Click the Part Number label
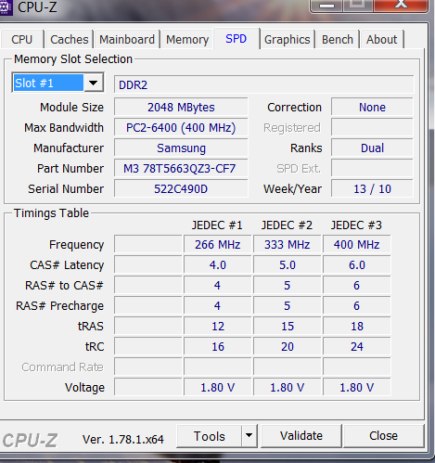 pos(70,169)
